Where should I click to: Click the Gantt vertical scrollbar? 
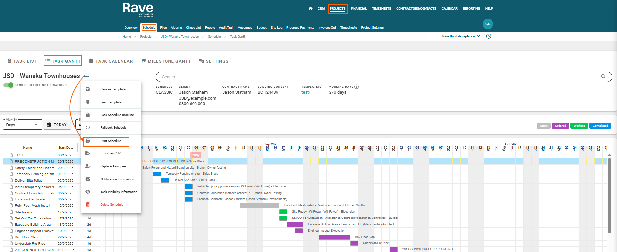click(x=609, y=195)
